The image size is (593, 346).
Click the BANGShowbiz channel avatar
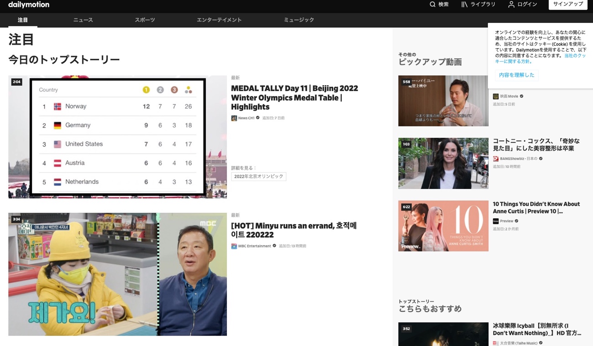point(496,159)
